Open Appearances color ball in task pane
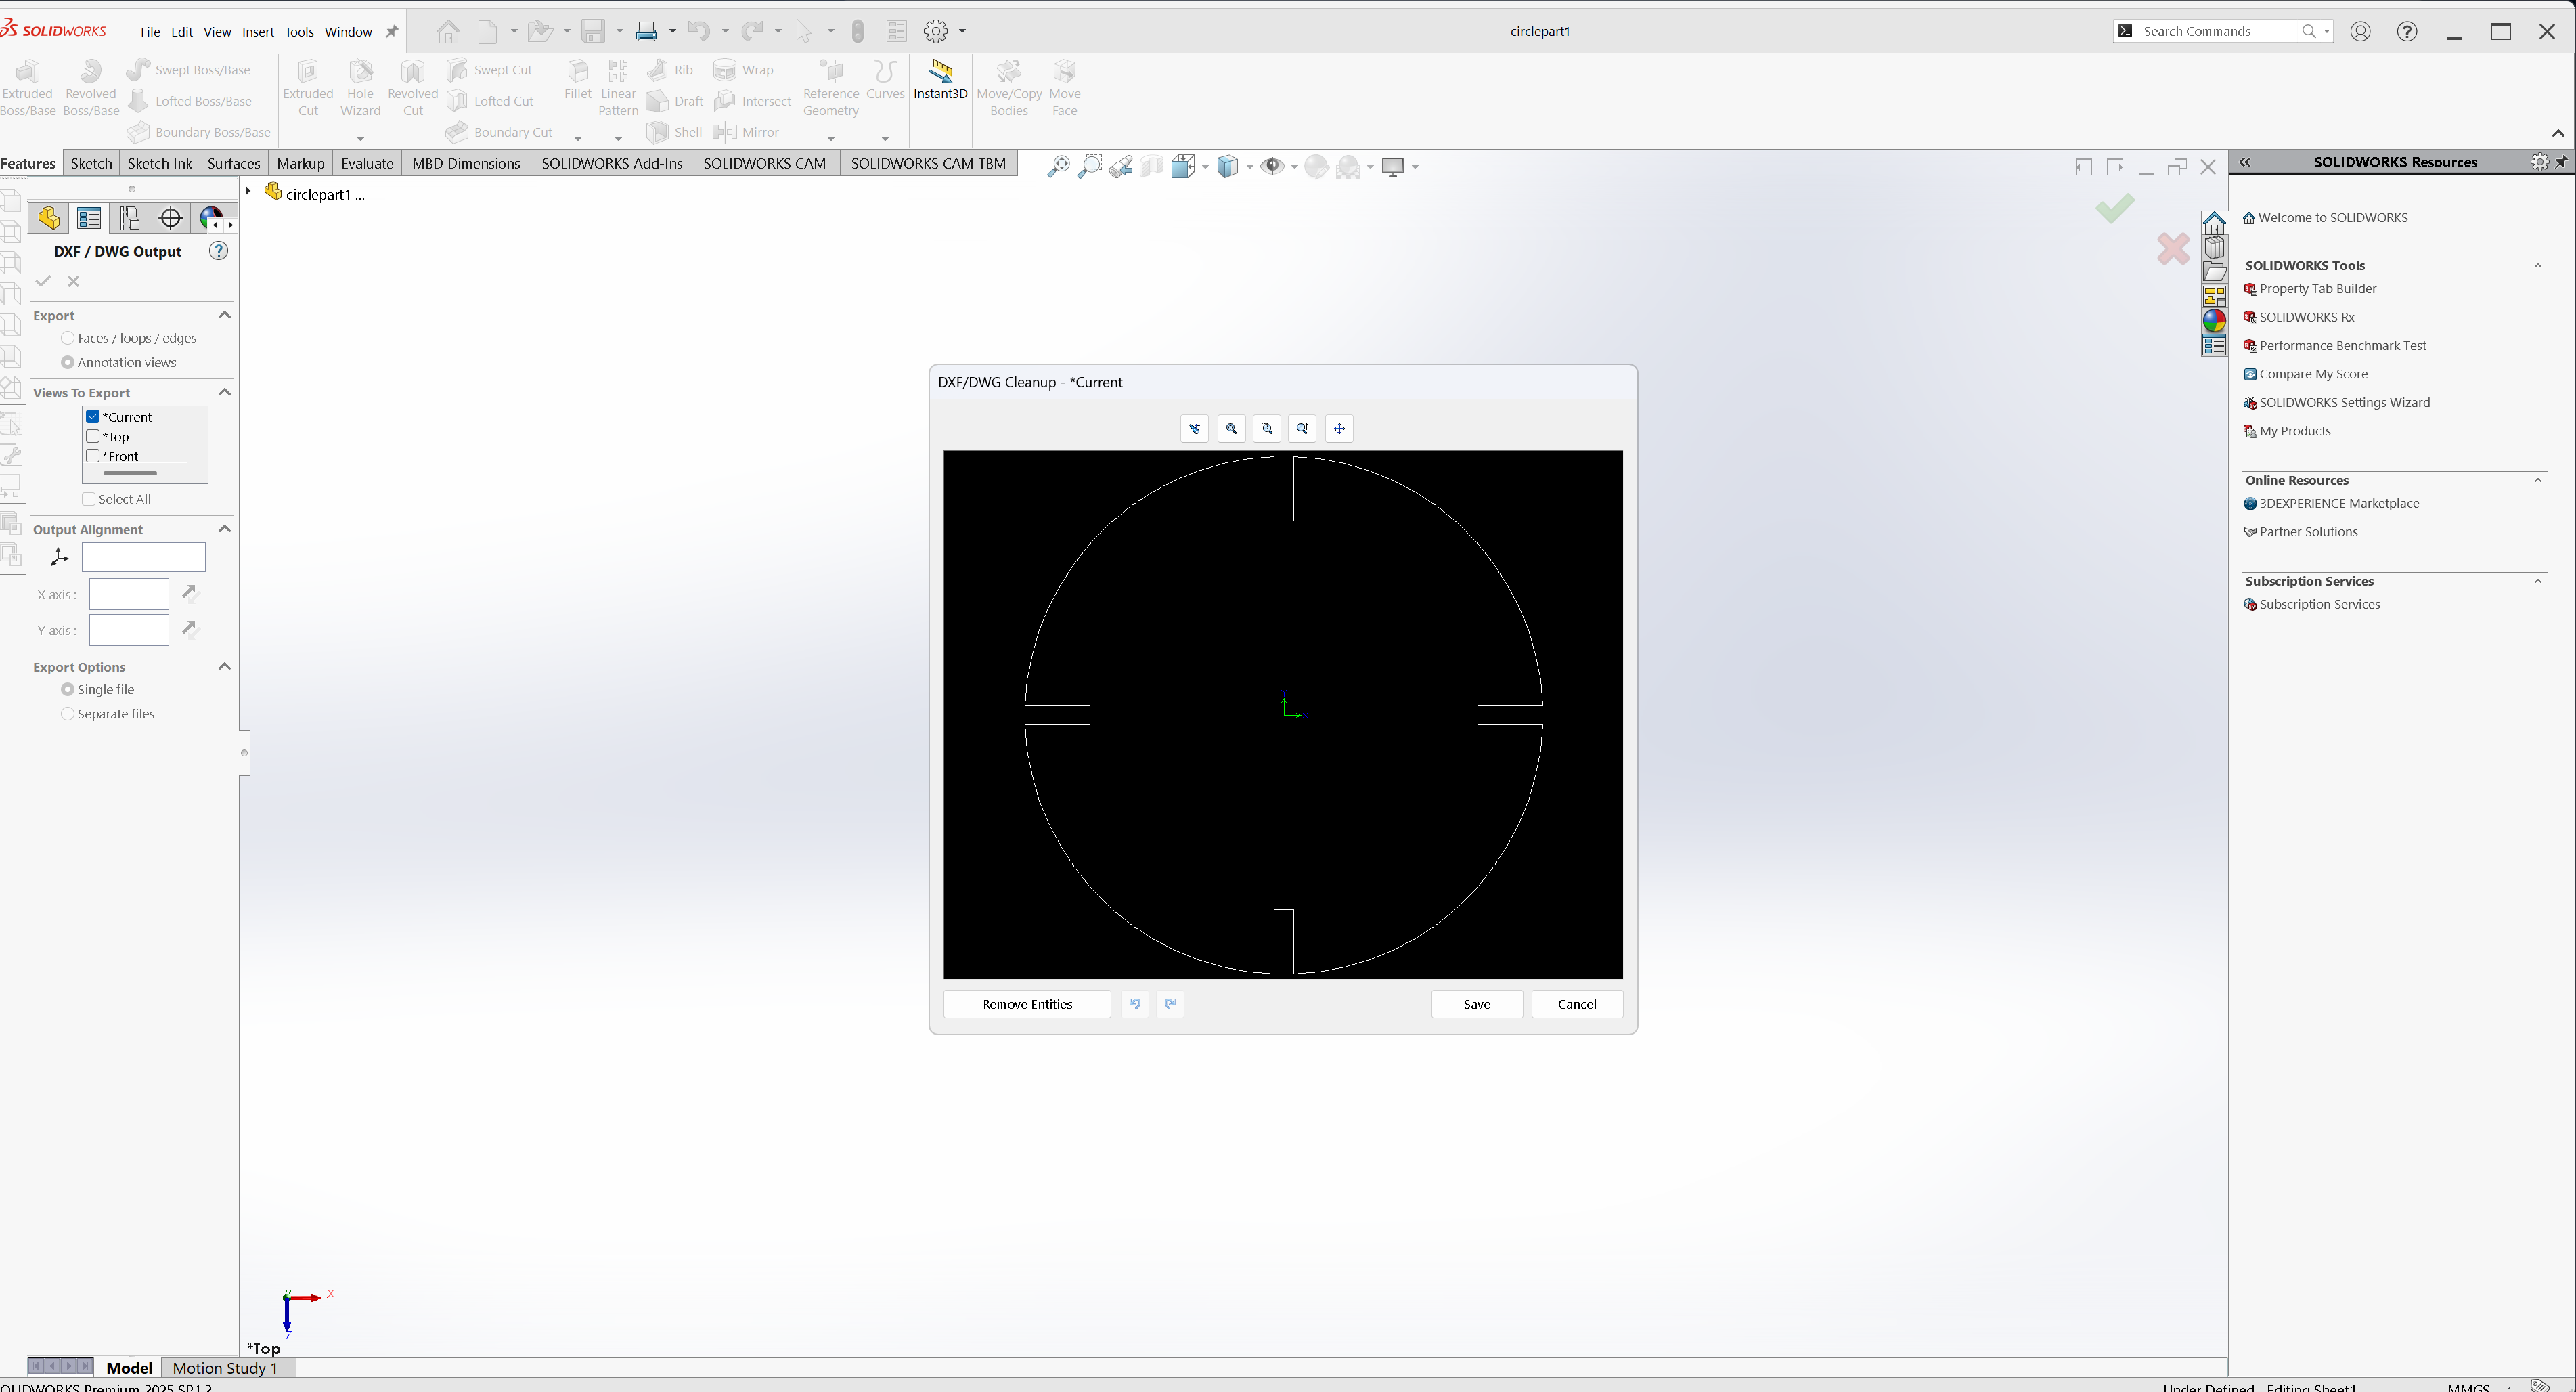 tap(2214, 321)
